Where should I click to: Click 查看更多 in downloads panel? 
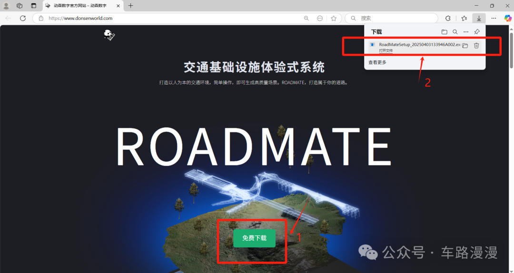point(377,62)
